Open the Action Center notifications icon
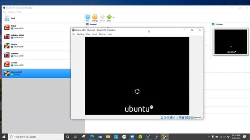Screen dimensions: 250x140 245,136
